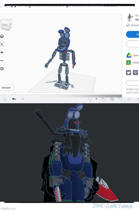Zoom in with the plus icon

(x=2, y=52)
